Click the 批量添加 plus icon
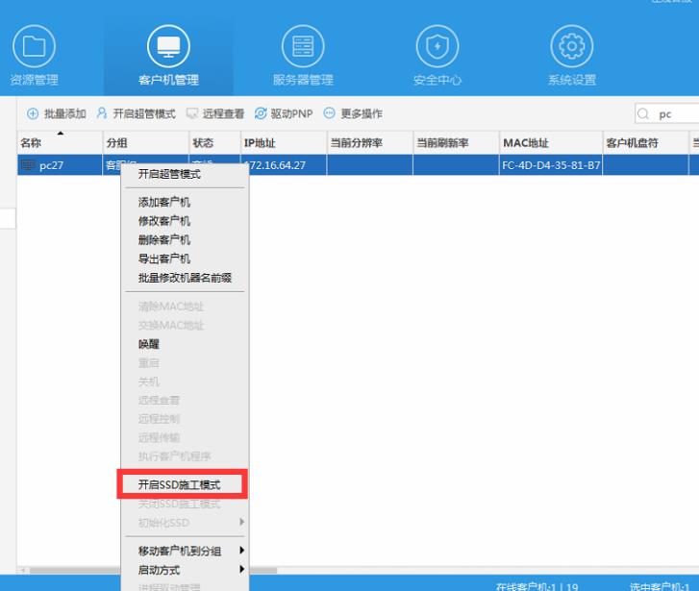699x591 pixels. [33, 114]
